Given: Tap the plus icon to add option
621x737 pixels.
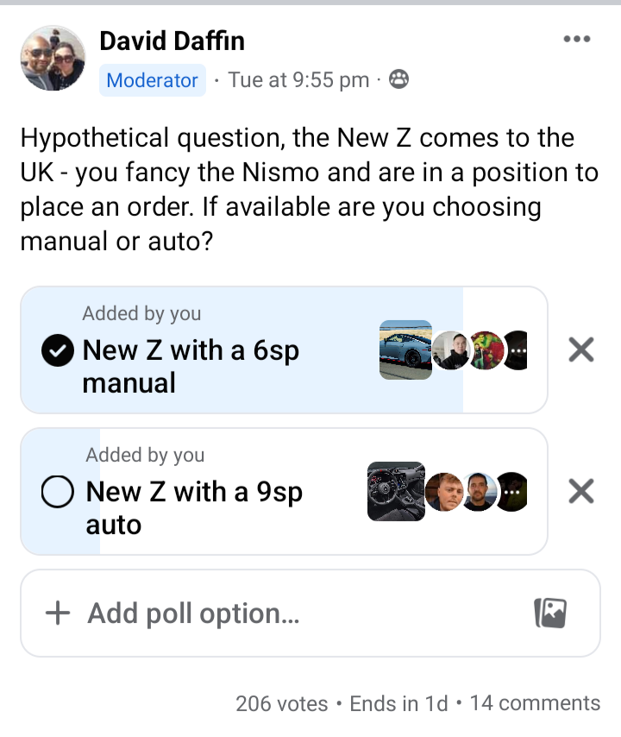Looking at the screenshot, I should pyautogui.click(x=58, y=614).
